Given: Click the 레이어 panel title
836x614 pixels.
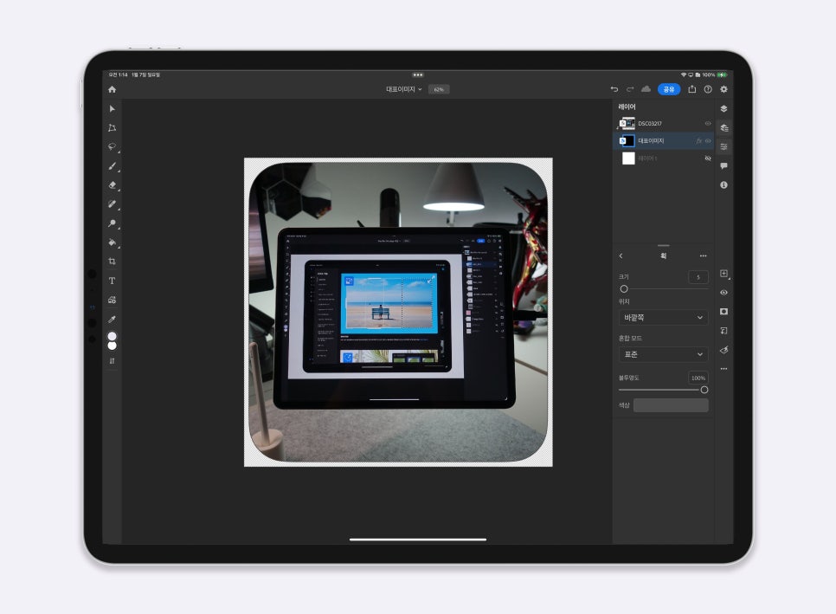Looking at the screenshot, I should (x=627, y=107).
